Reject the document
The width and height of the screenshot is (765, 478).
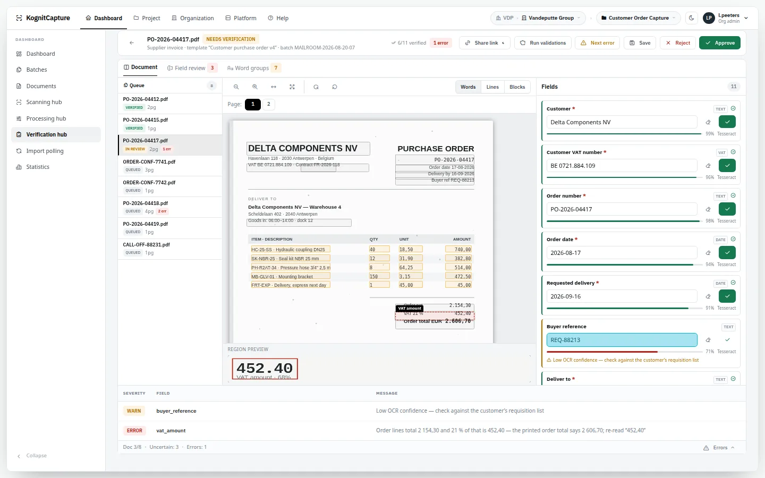(x=678, y=43)
